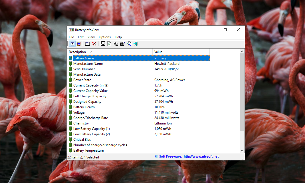Select the Power State row
This screenshot has height=183, width=305.
[82, 80]
